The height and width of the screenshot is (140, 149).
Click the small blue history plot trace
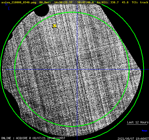click(x=144, y=131)
